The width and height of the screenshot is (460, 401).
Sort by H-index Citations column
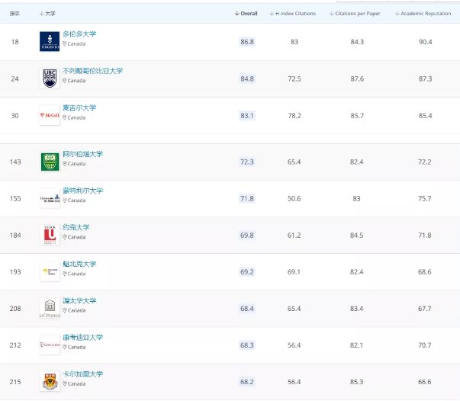point(292,14)
